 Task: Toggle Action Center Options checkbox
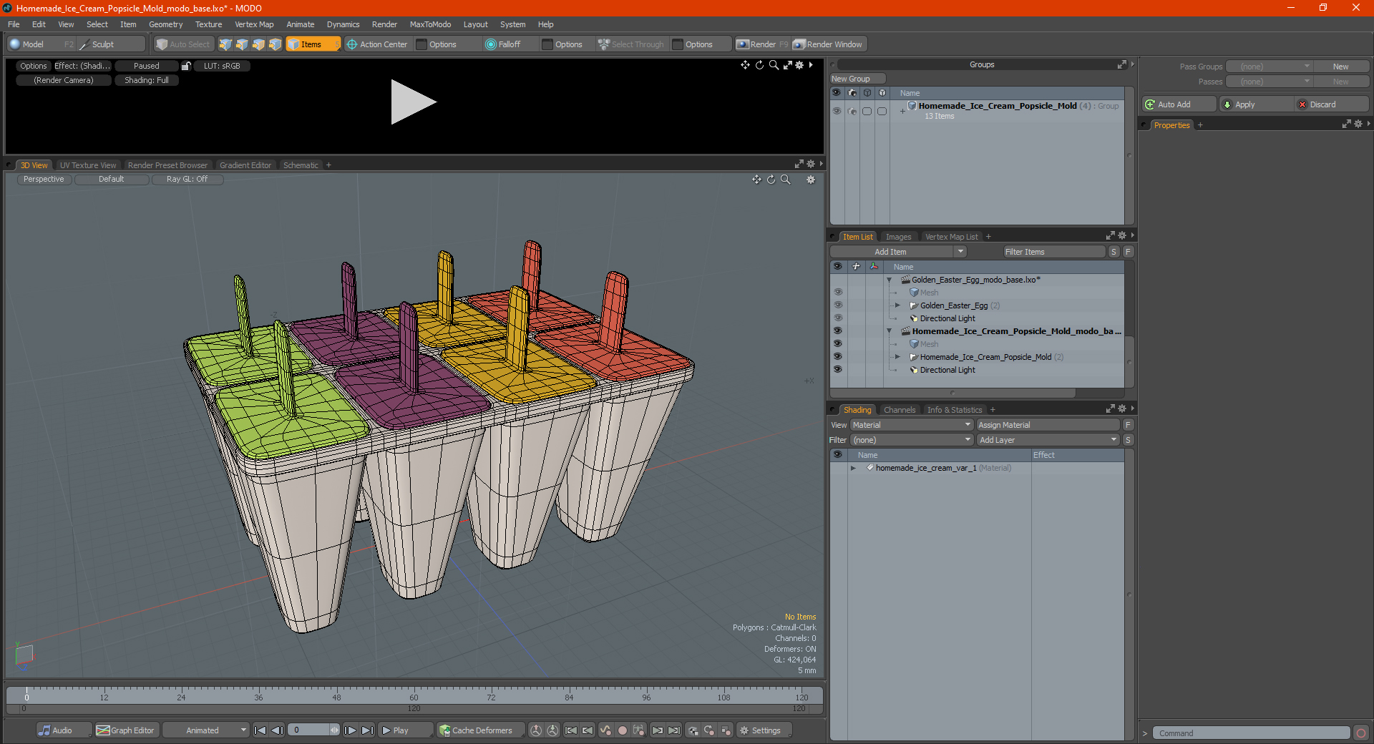point(422,44)
